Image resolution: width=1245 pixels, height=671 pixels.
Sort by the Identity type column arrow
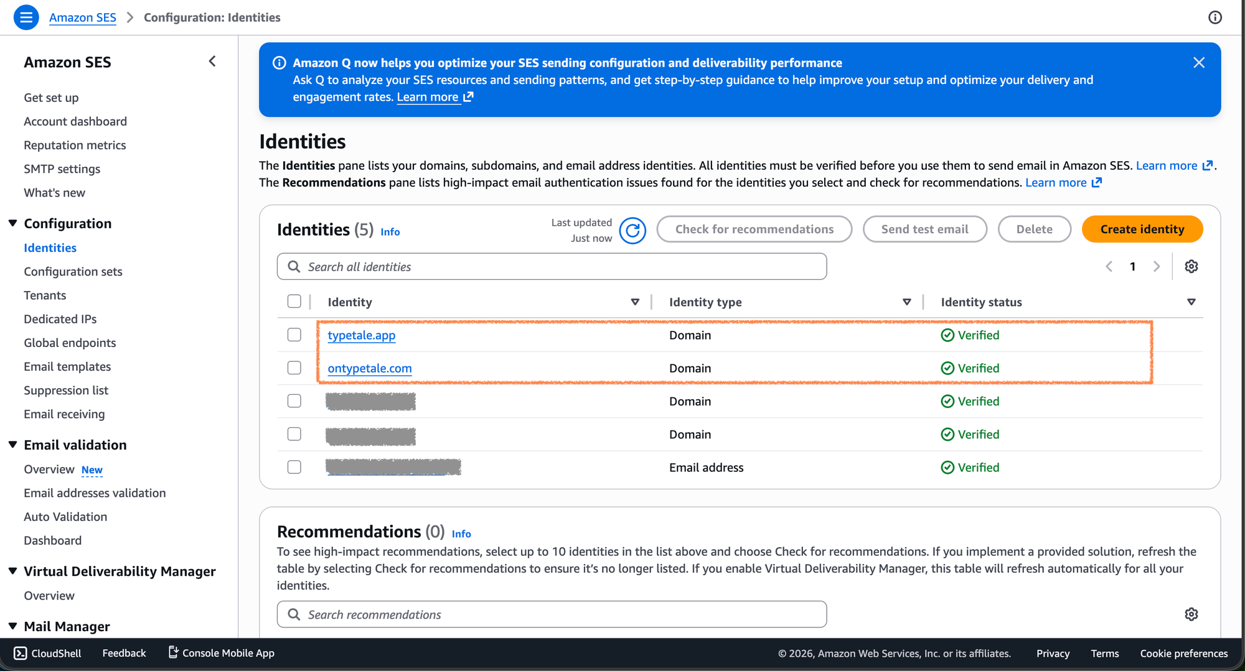(x=906, y=302)
